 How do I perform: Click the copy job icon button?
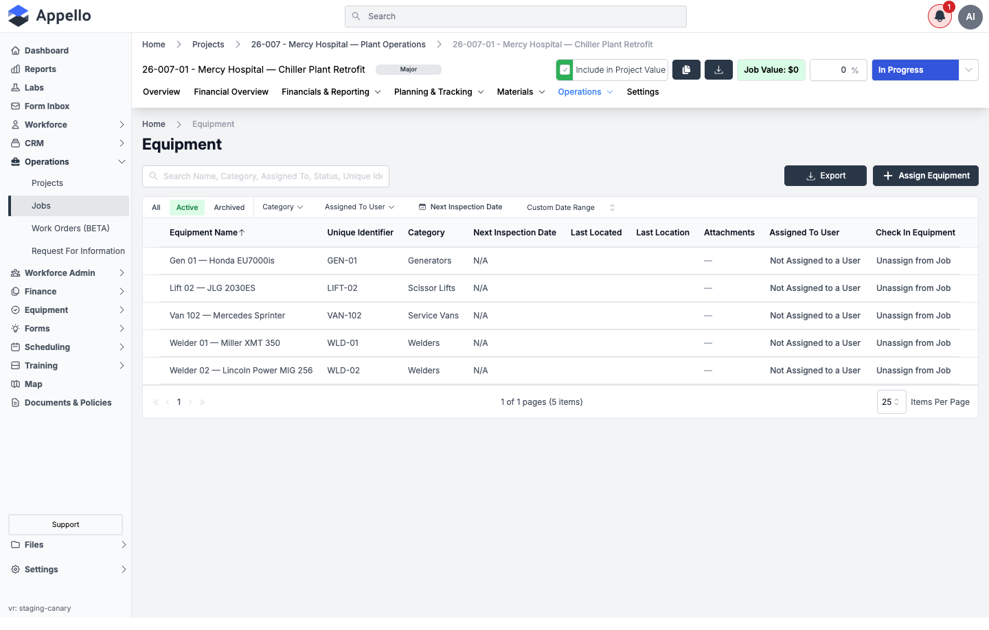coord(686,70)
